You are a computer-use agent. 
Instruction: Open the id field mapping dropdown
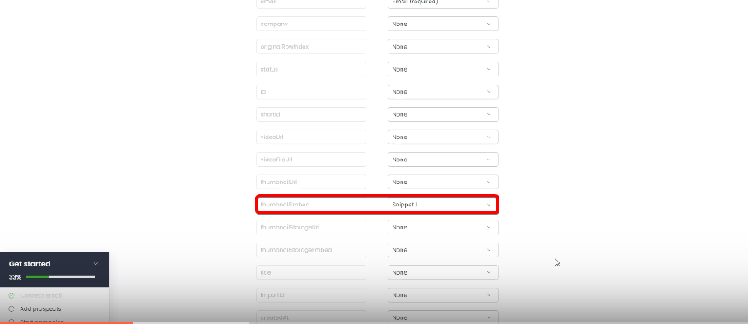(x=444, y=91)
